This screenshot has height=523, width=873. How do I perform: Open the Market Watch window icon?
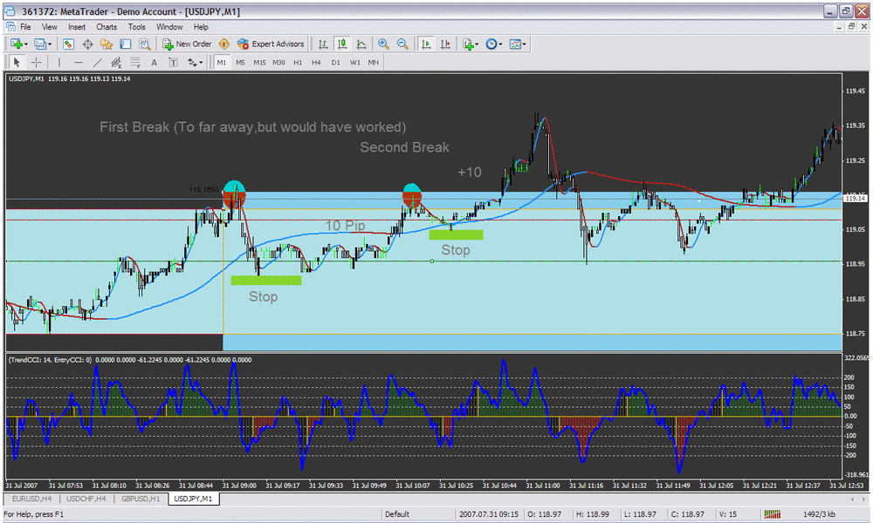[x=68, y=44]
